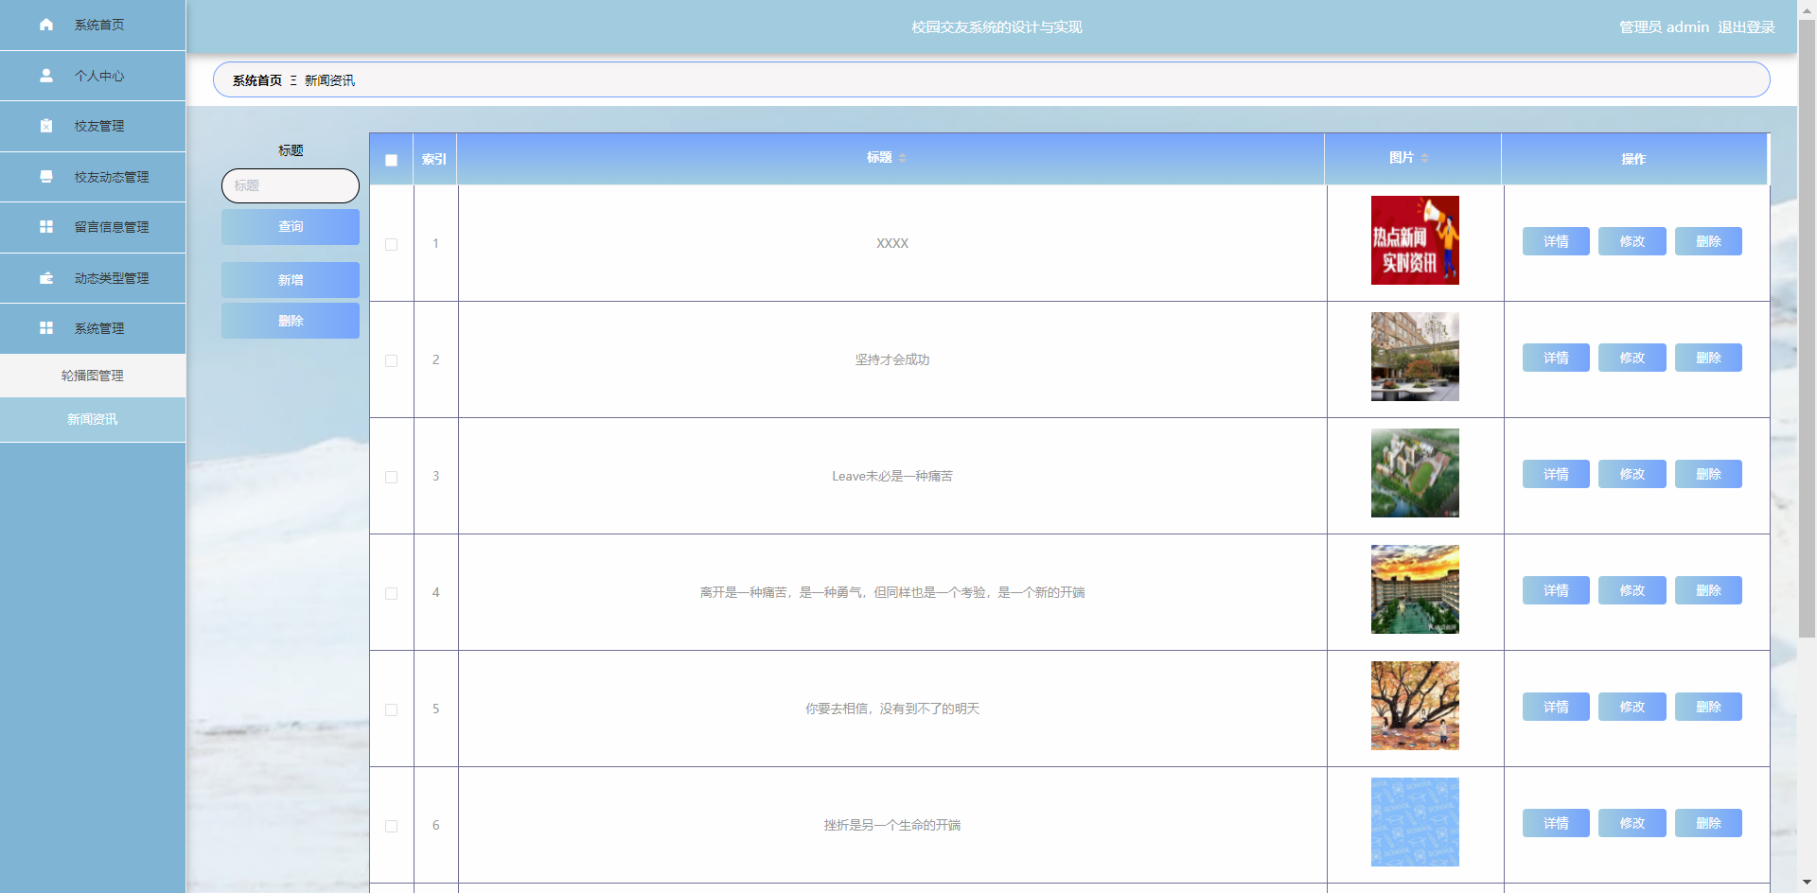Click the person icon beside 个人中心

[46, 76]
